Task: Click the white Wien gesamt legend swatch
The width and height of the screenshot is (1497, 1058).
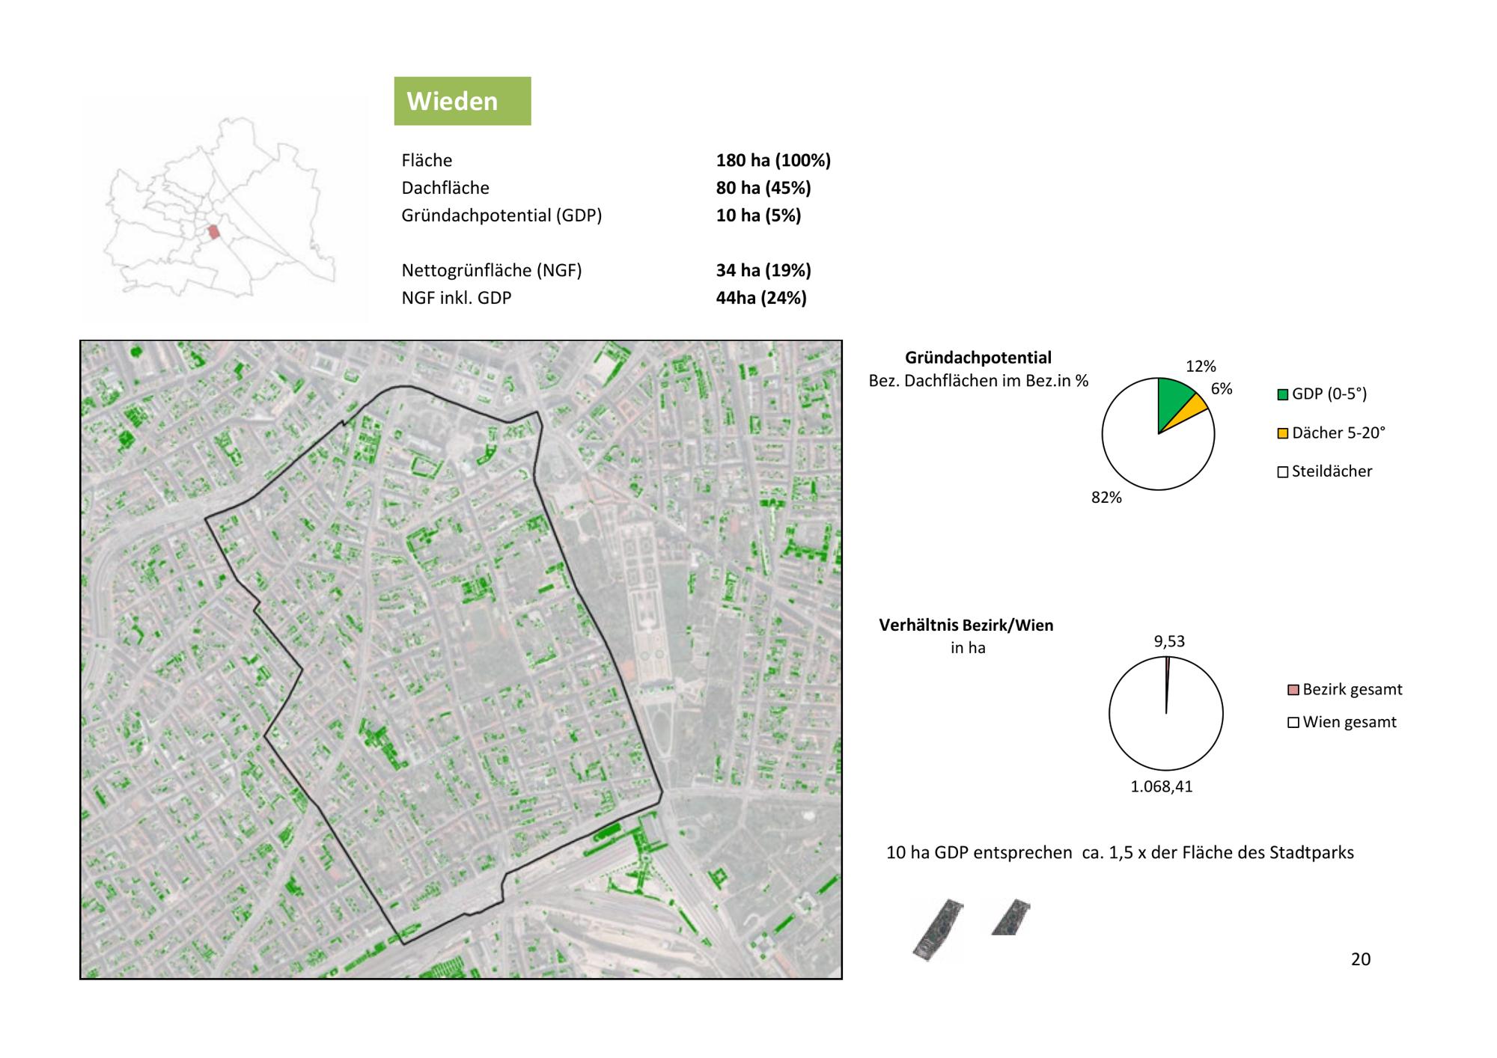Action: (x=1293, y=723)
